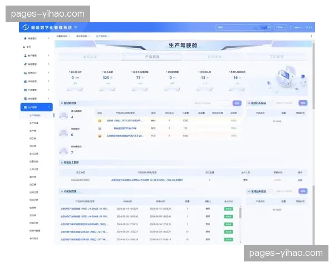Open product link in dispatch order PGD row
This screenshot has height=267, width=334.
[x=147, y=180]
